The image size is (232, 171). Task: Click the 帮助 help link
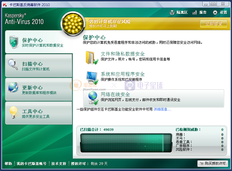(x=8, y=164)
